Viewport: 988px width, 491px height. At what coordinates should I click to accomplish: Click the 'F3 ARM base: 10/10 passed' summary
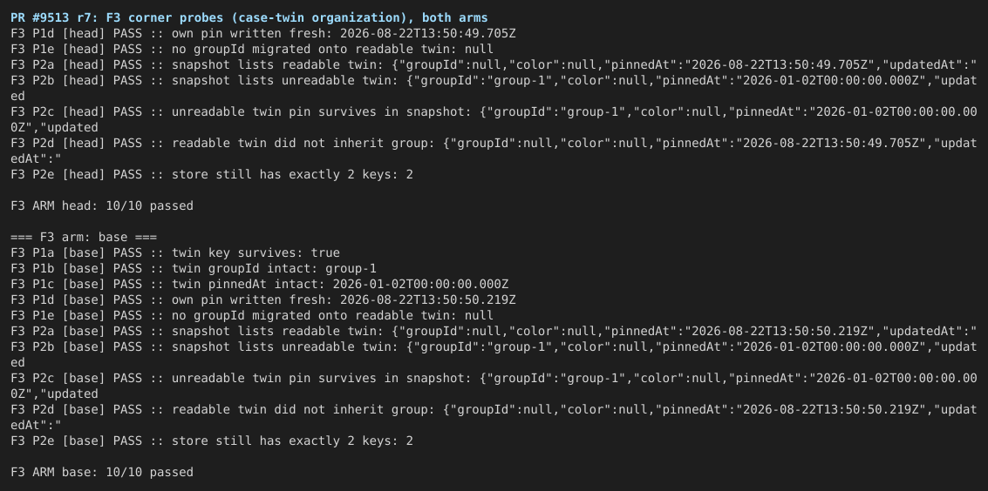point(102,472)
